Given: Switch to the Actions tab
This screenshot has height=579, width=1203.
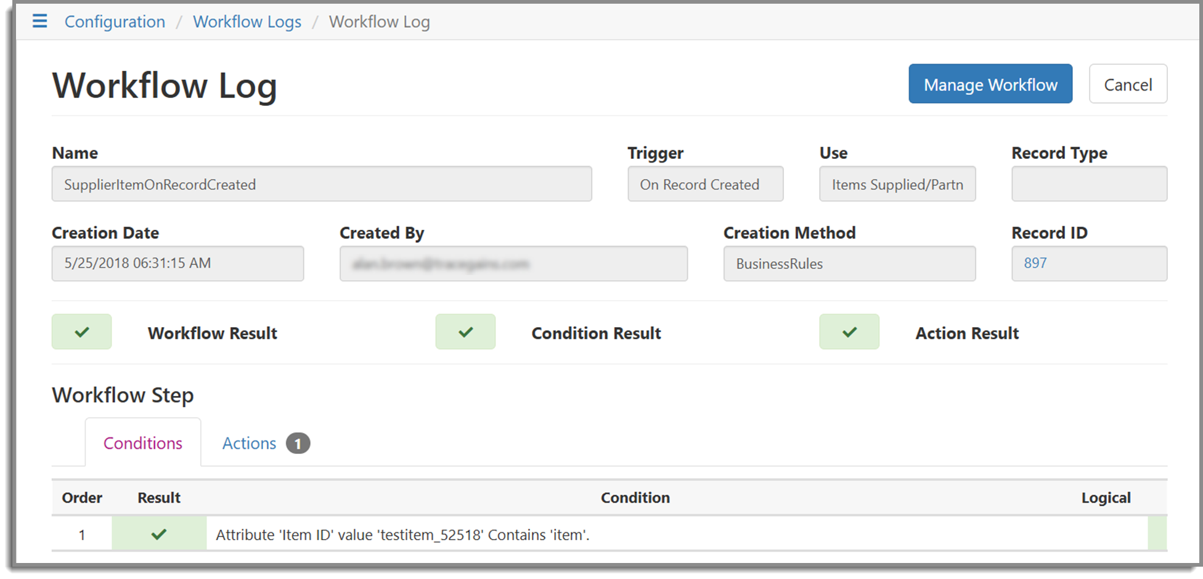Looking at the screenshot, I should (249, 443).
